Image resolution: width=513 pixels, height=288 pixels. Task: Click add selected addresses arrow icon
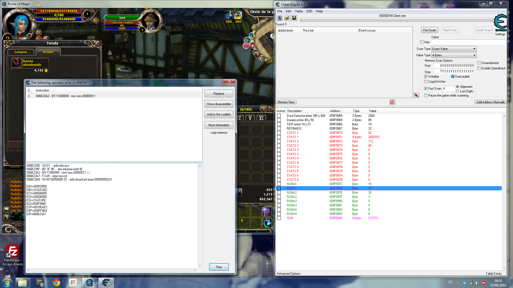[416, 95]
